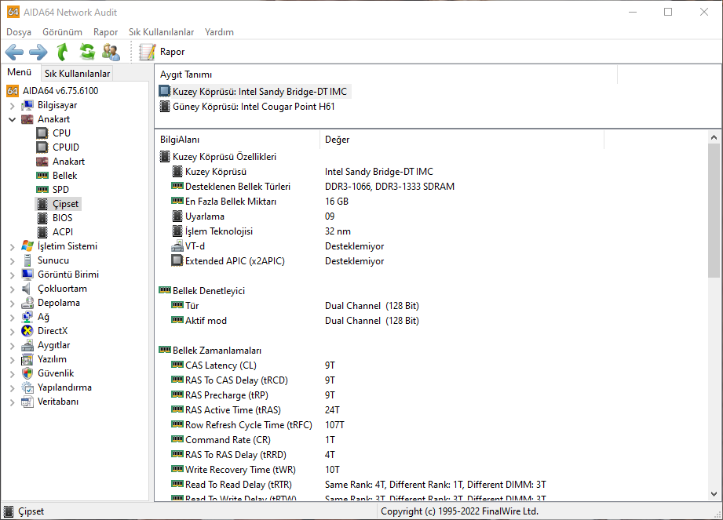723x520 pixels.
Task: Switch to Sık Kullanılanlar sidebar tab
Action: pos(77,73)
